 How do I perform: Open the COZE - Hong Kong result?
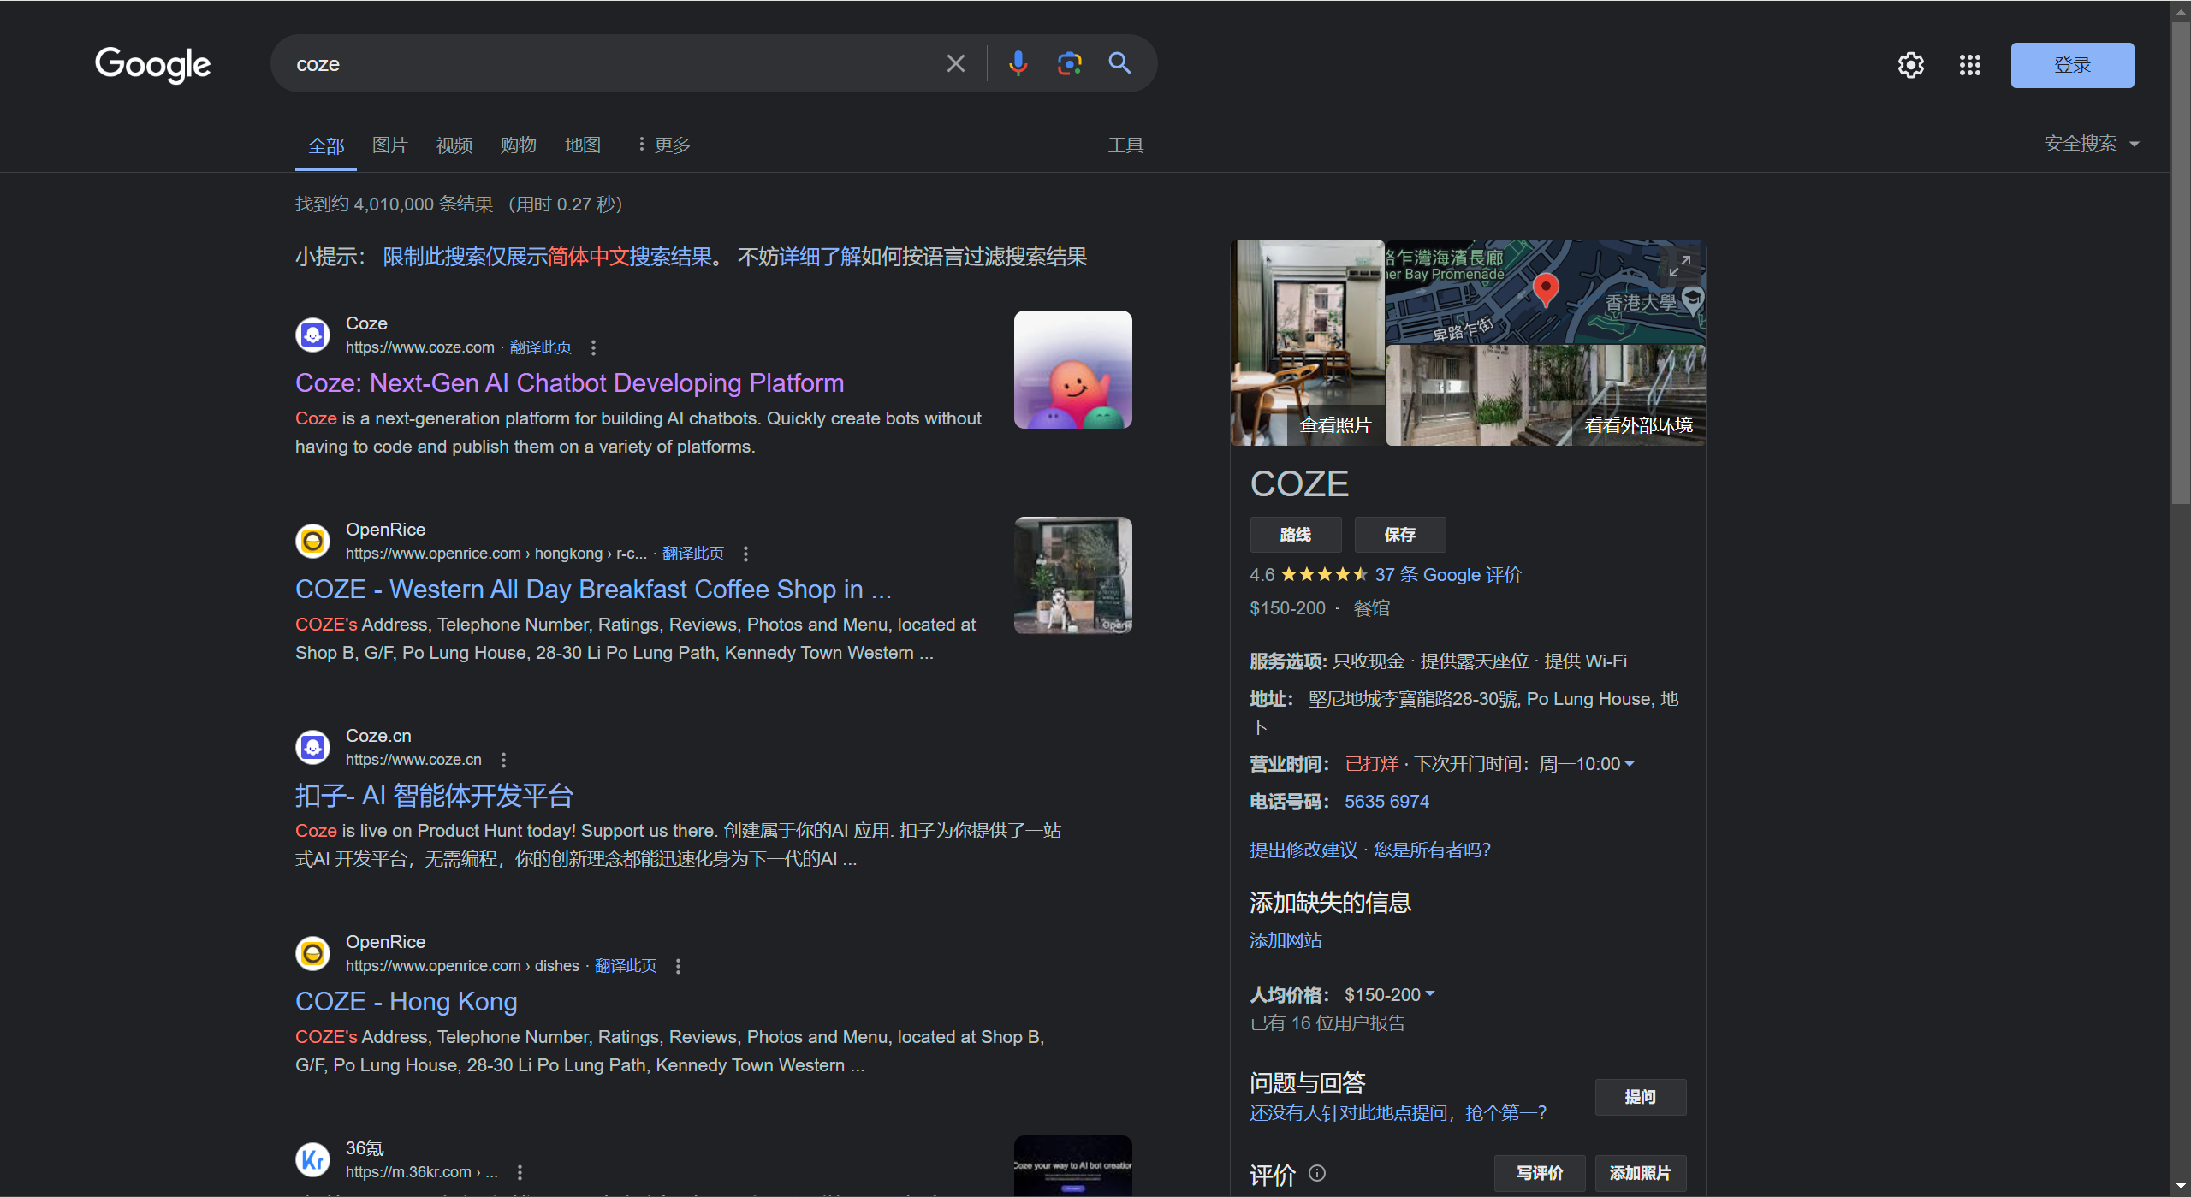[x=406, y=1002]
